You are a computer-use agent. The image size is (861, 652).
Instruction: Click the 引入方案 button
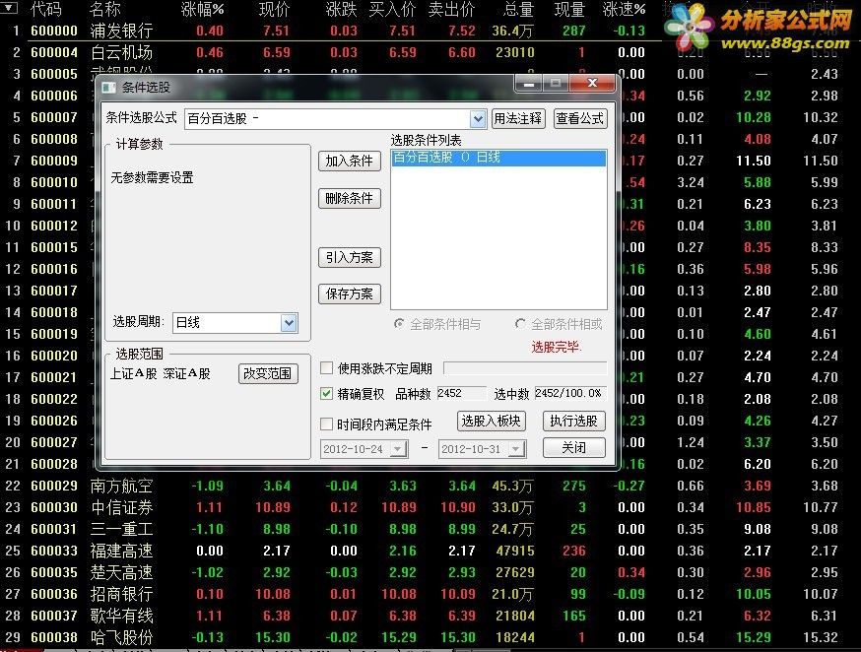click(350, 257)
